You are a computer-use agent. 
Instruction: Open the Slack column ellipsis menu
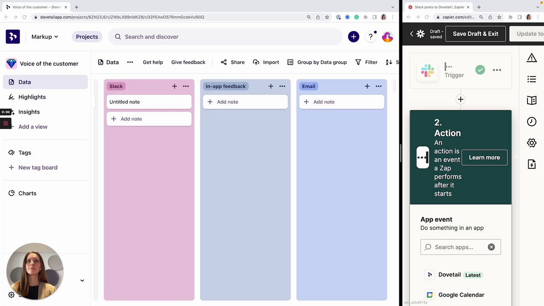[186, 86]
